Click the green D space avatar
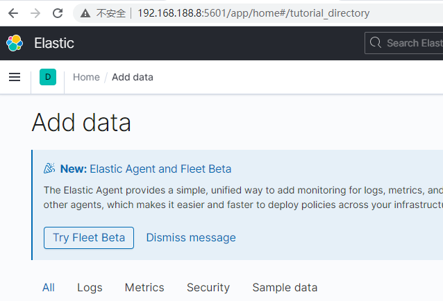The height and width of the screenshot is (301, 443). 48,77
